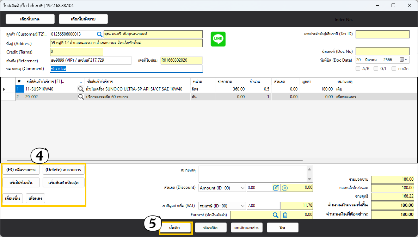The height and width of the screenshot is (237, 418).
Task: Click the customer search magnifier icon
Action: (x=99, y=34)
